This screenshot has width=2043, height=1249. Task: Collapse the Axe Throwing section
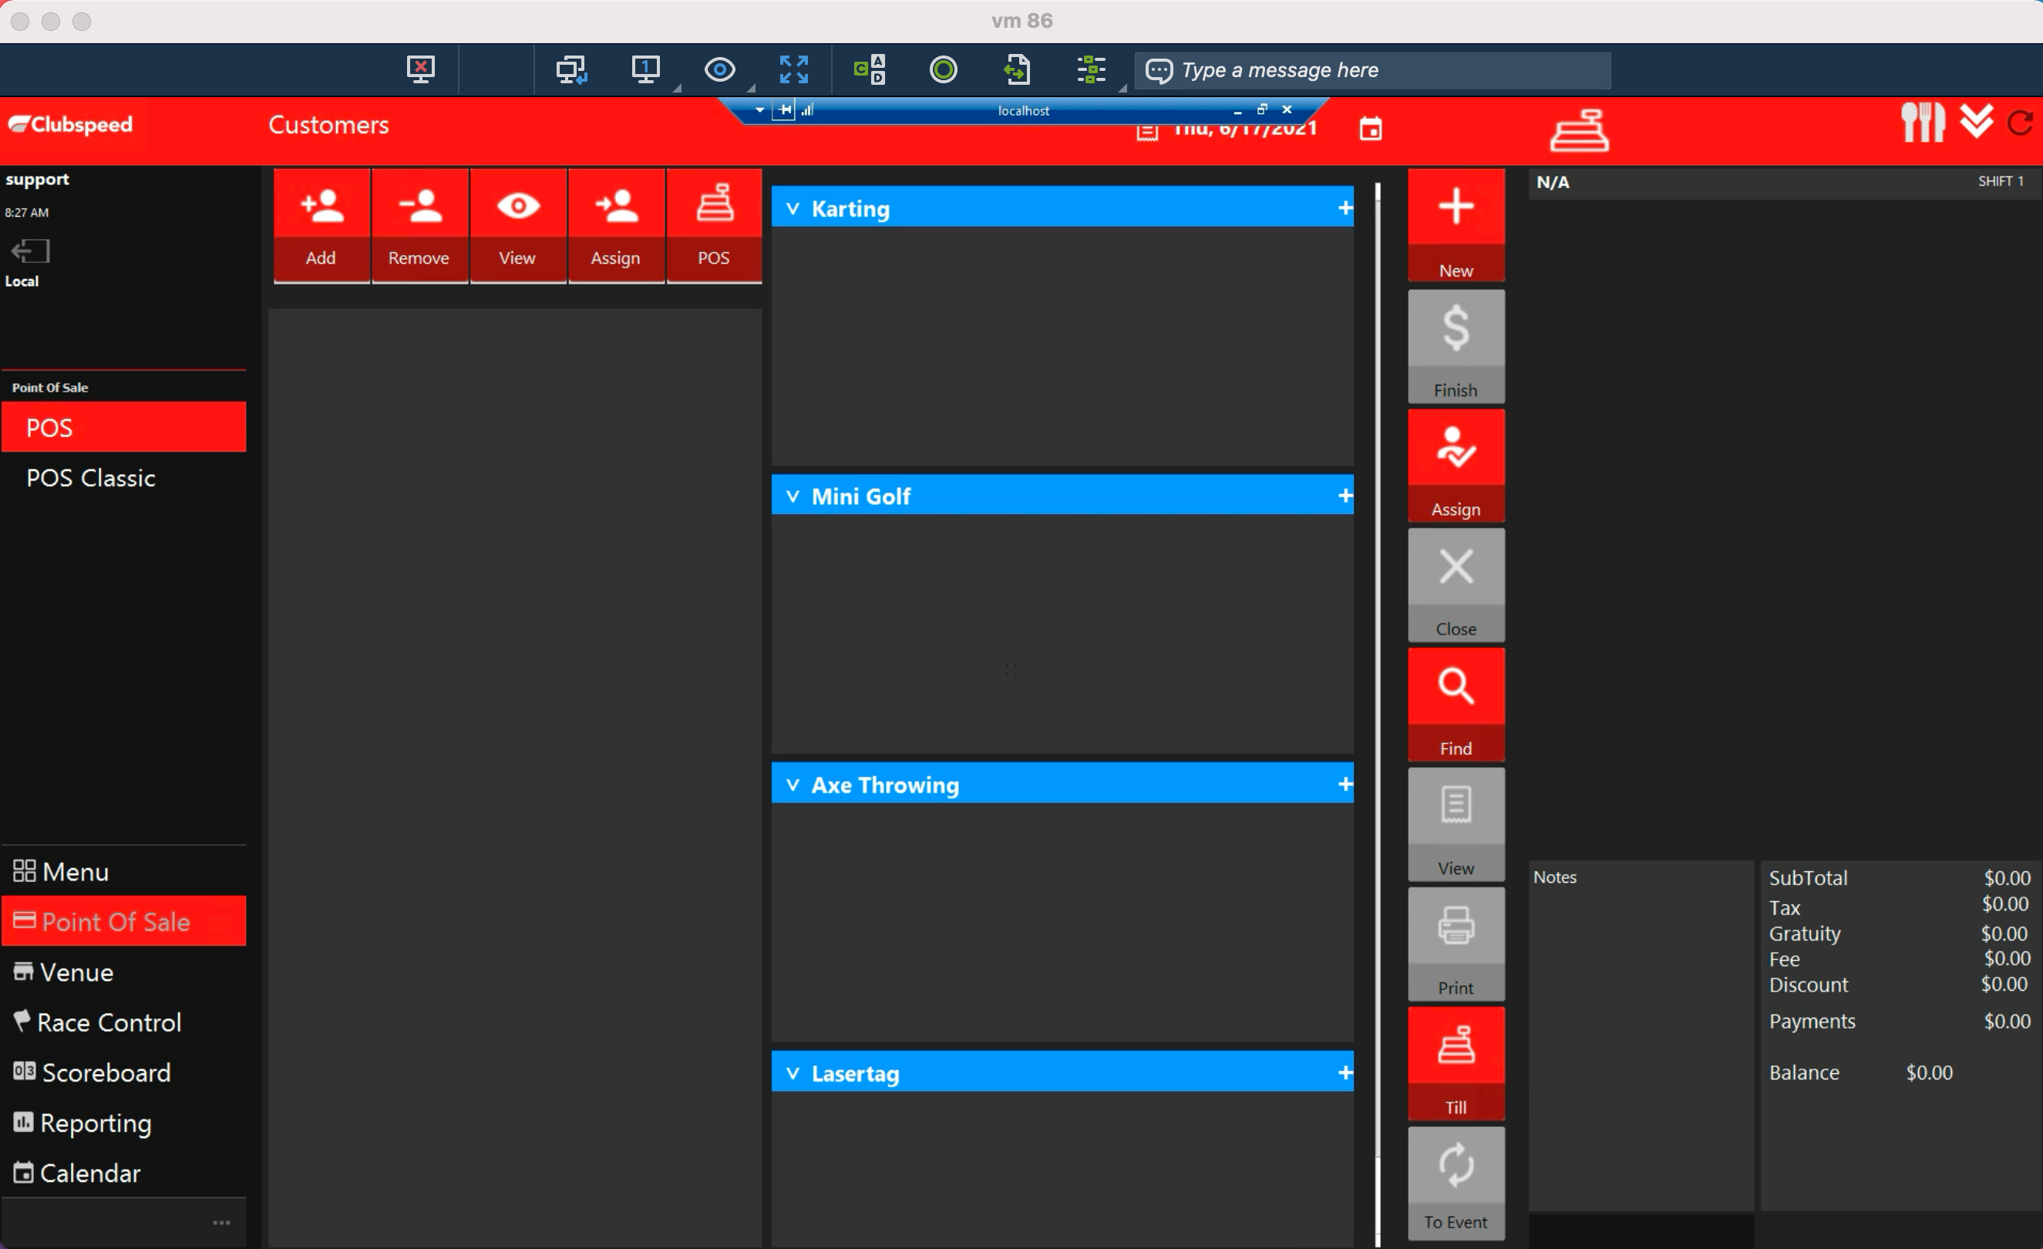(793, 786)
